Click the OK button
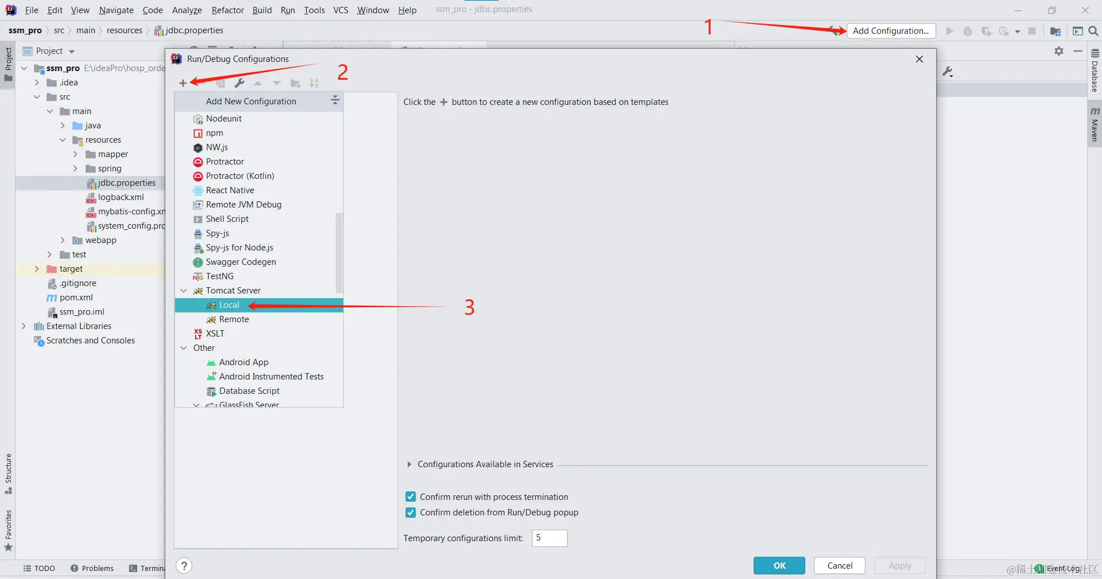Screen dimensions: 1102x579 779,566
